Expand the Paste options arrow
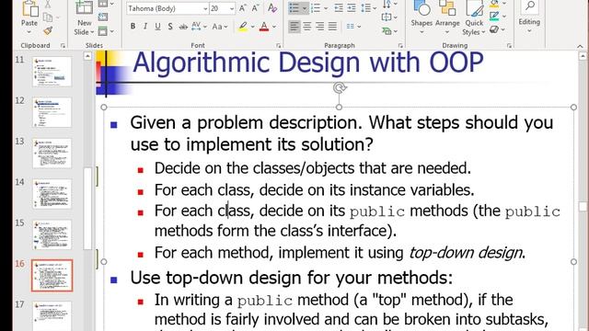 click(x=29, y=32)
